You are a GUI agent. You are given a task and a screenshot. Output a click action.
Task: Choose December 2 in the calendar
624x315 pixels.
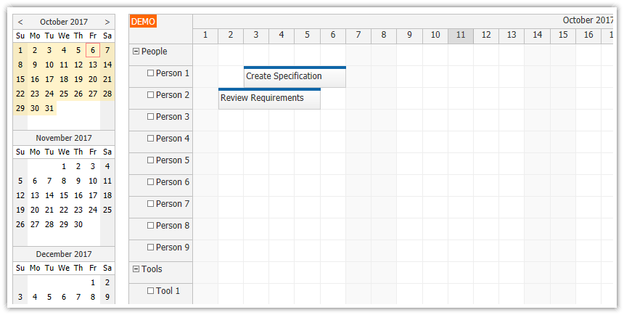coord(107,282)
